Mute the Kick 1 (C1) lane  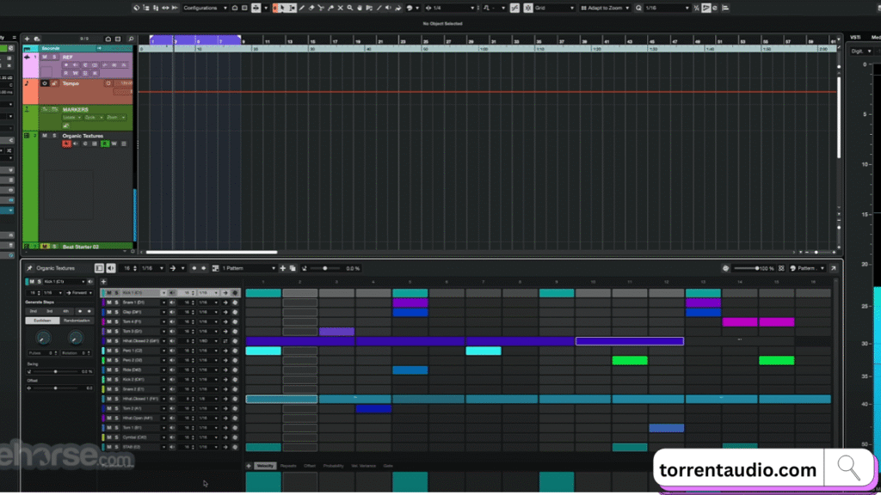108,293
